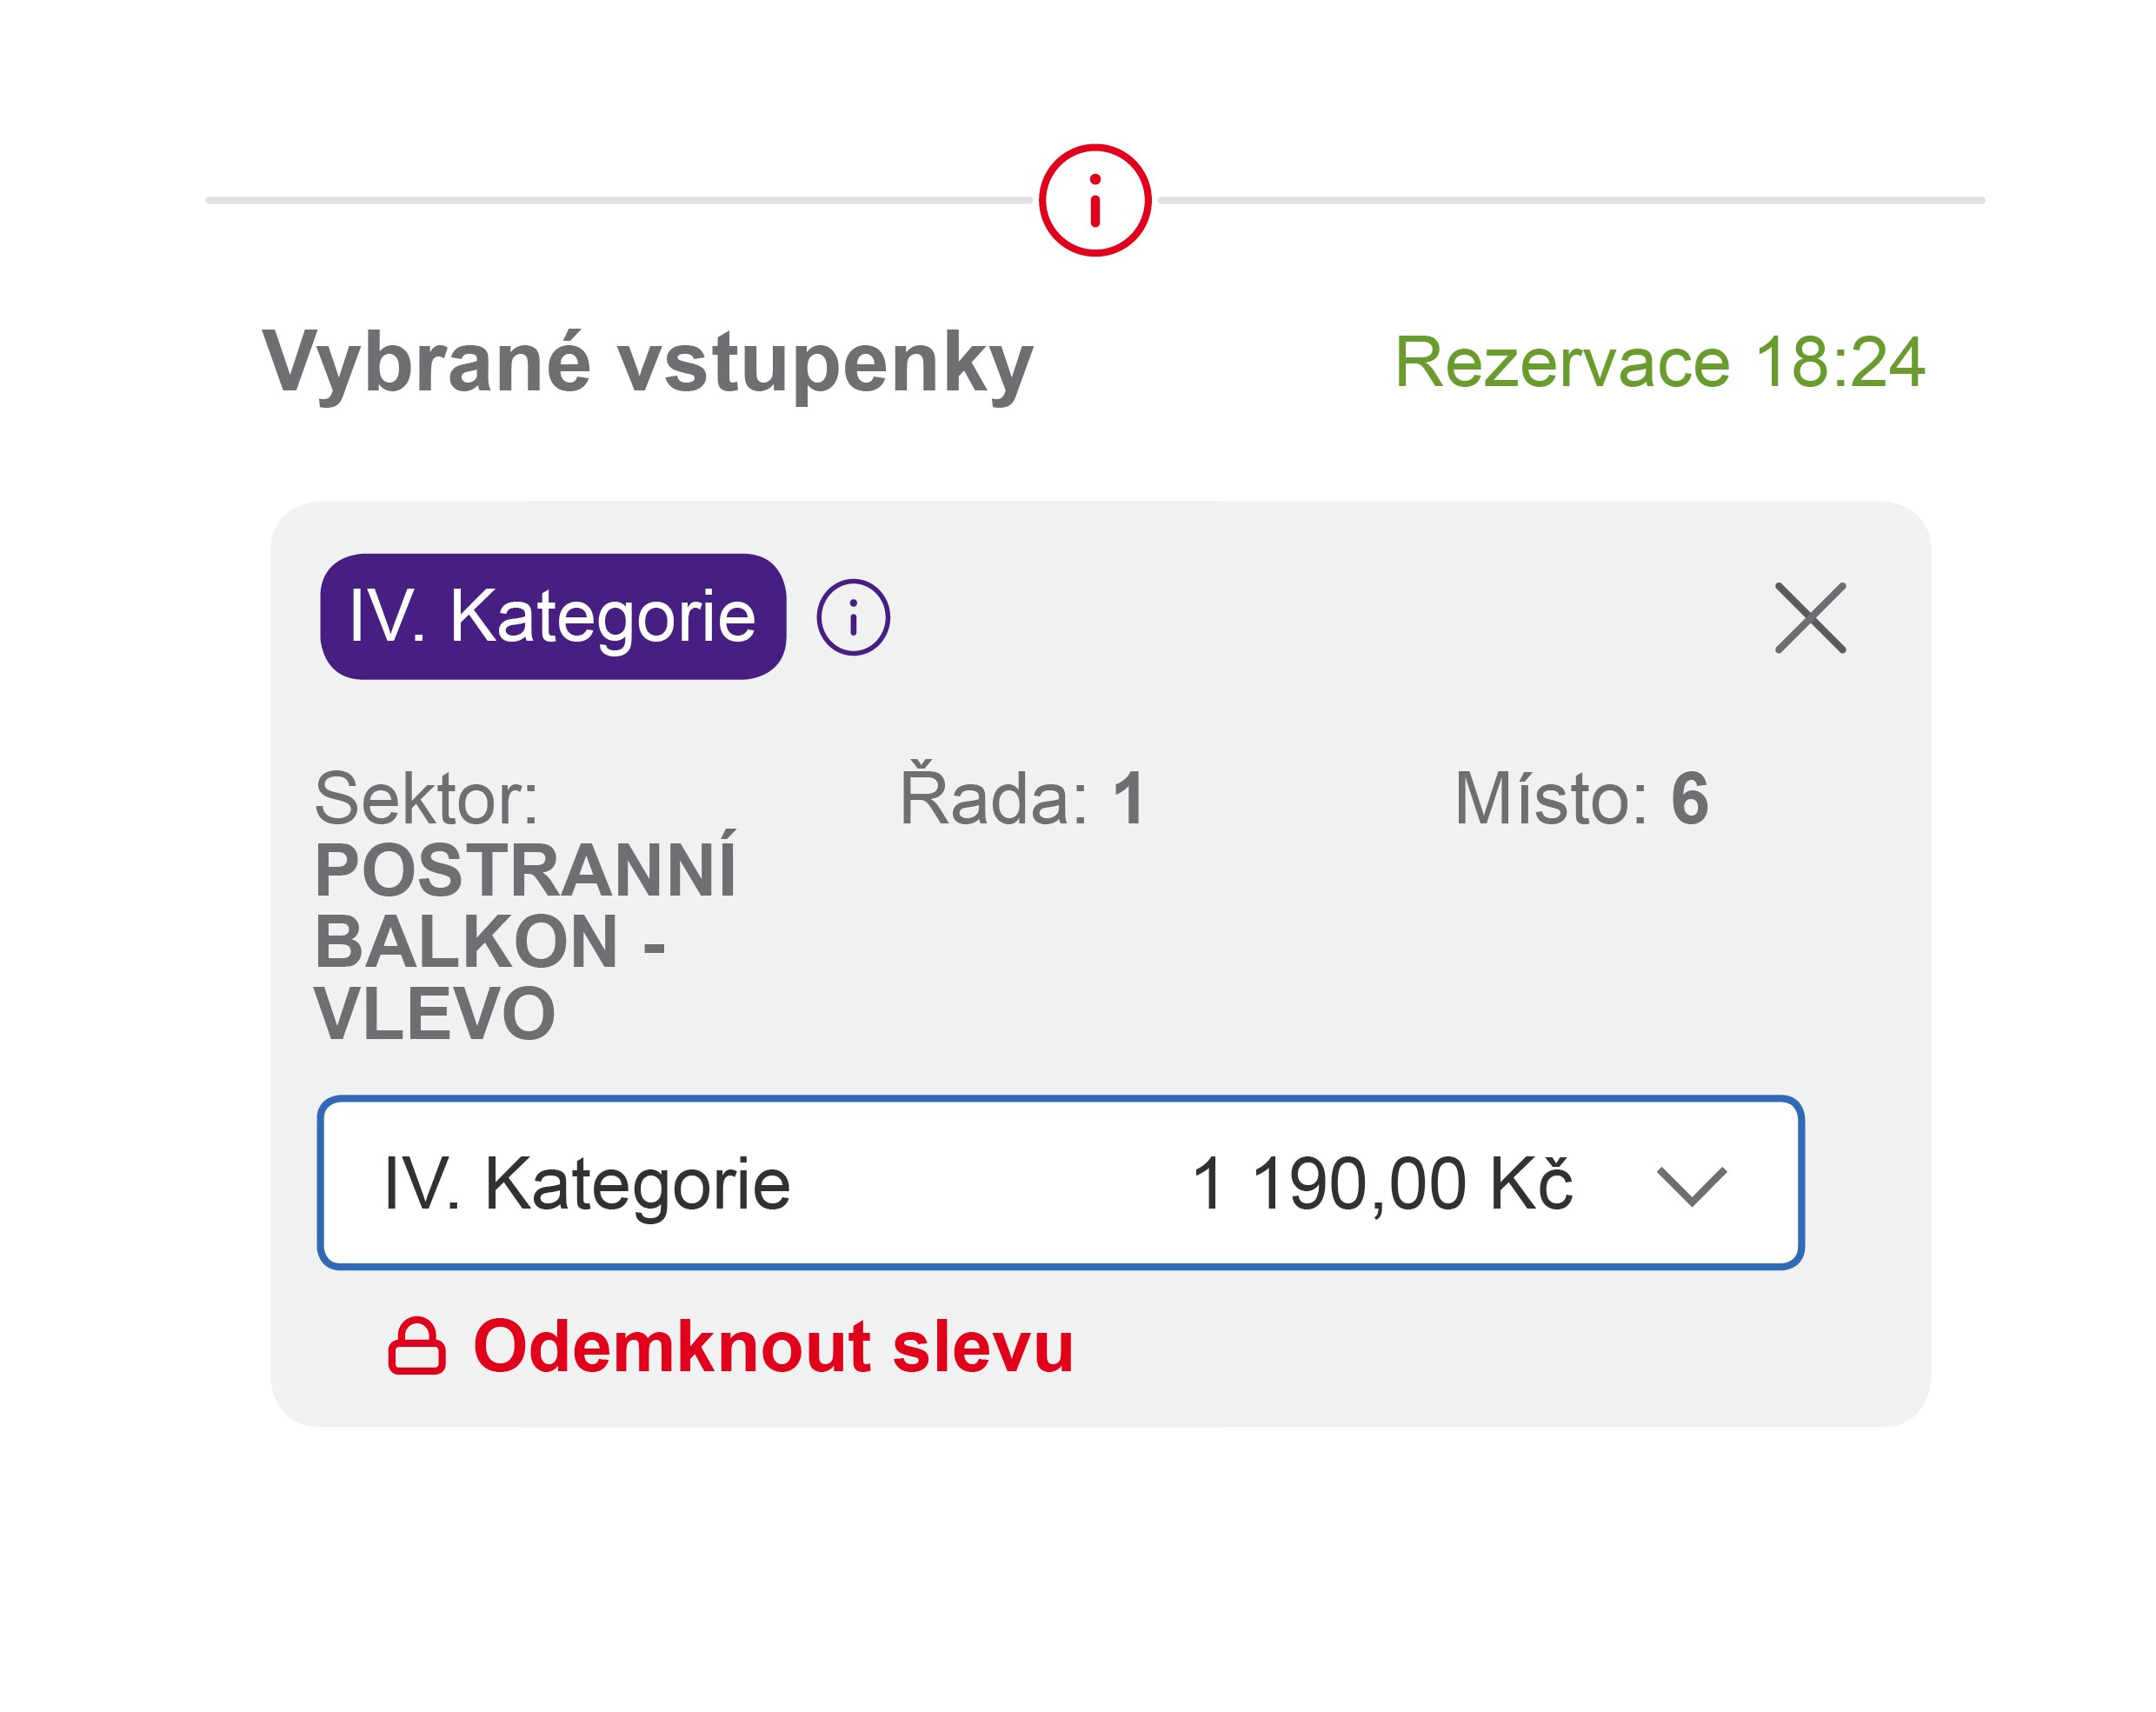Expand the chevron arrow in the price selector

coord(1691,1185)
